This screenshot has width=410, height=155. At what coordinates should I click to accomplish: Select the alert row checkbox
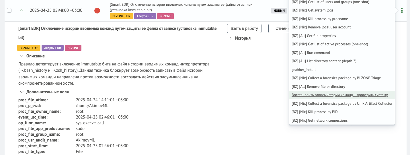9,10
